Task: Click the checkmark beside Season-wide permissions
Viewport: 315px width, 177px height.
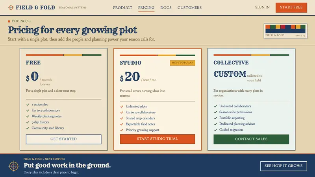Action: [215, 112]
